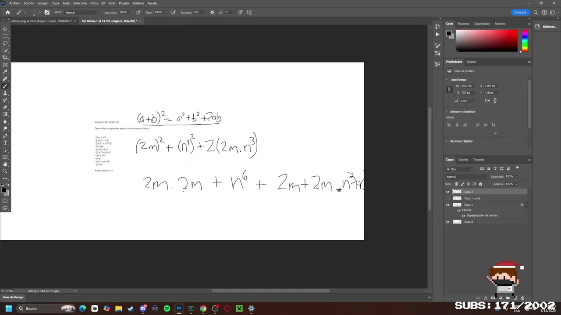Flip vertically in Transformar section

tap(495, 101)
